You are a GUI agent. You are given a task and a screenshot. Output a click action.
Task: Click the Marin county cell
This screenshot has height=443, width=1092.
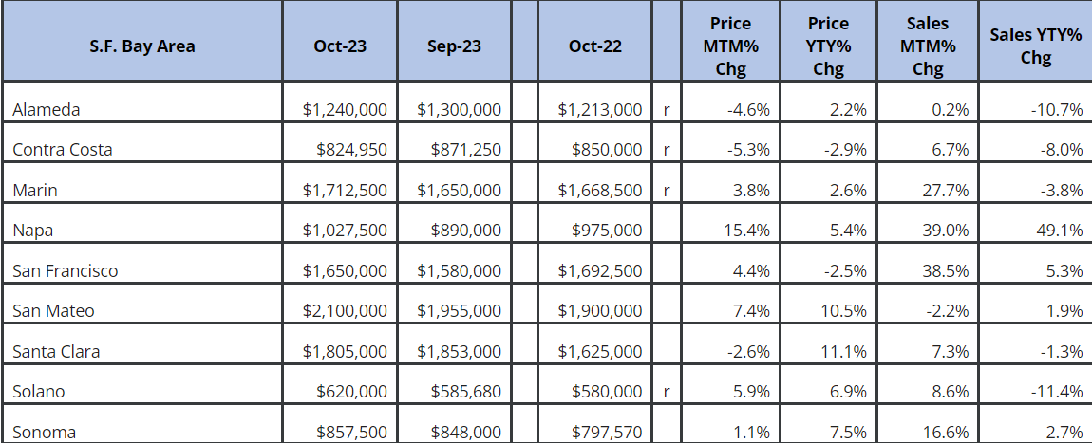click(35, 190)
